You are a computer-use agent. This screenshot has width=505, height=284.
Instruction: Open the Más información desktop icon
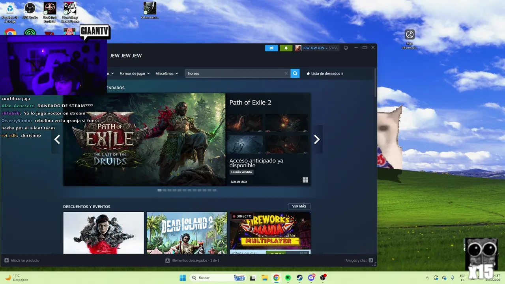pyautogui.click(x=410, y=39)
